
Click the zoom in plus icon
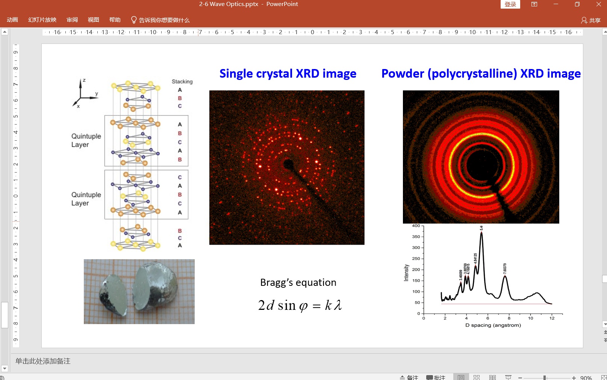[x=574, y=378]
